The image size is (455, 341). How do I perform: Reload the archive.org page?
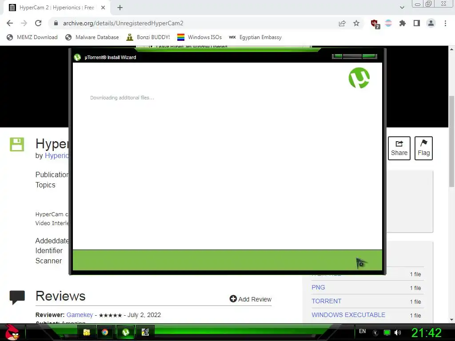pos(38,23)
